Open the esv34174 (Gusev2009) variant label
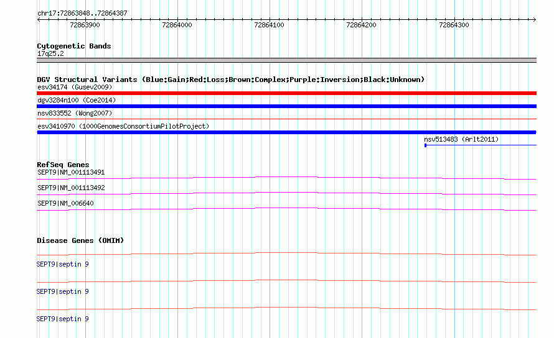 click(75, 87)
